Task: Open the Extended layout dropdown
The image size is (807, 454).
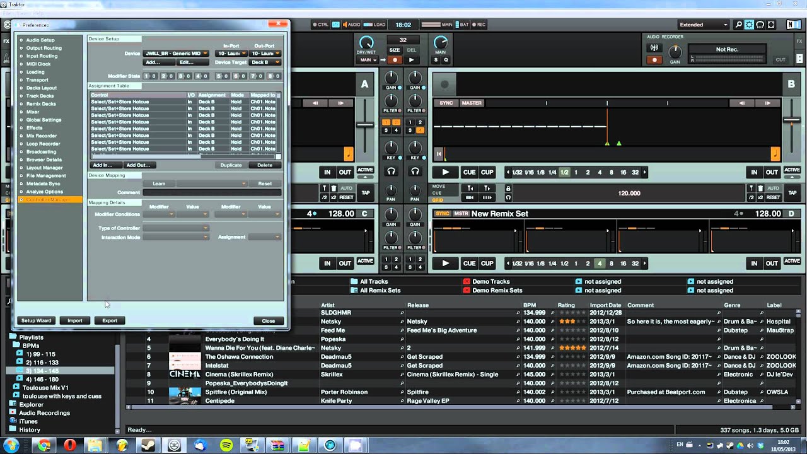Action: pyautogui.click(x=703, y=25)
